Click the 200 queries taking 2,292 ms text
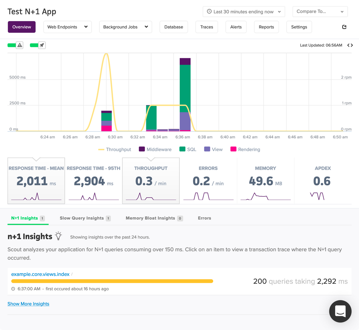359x330 pixels. point(300,281)
